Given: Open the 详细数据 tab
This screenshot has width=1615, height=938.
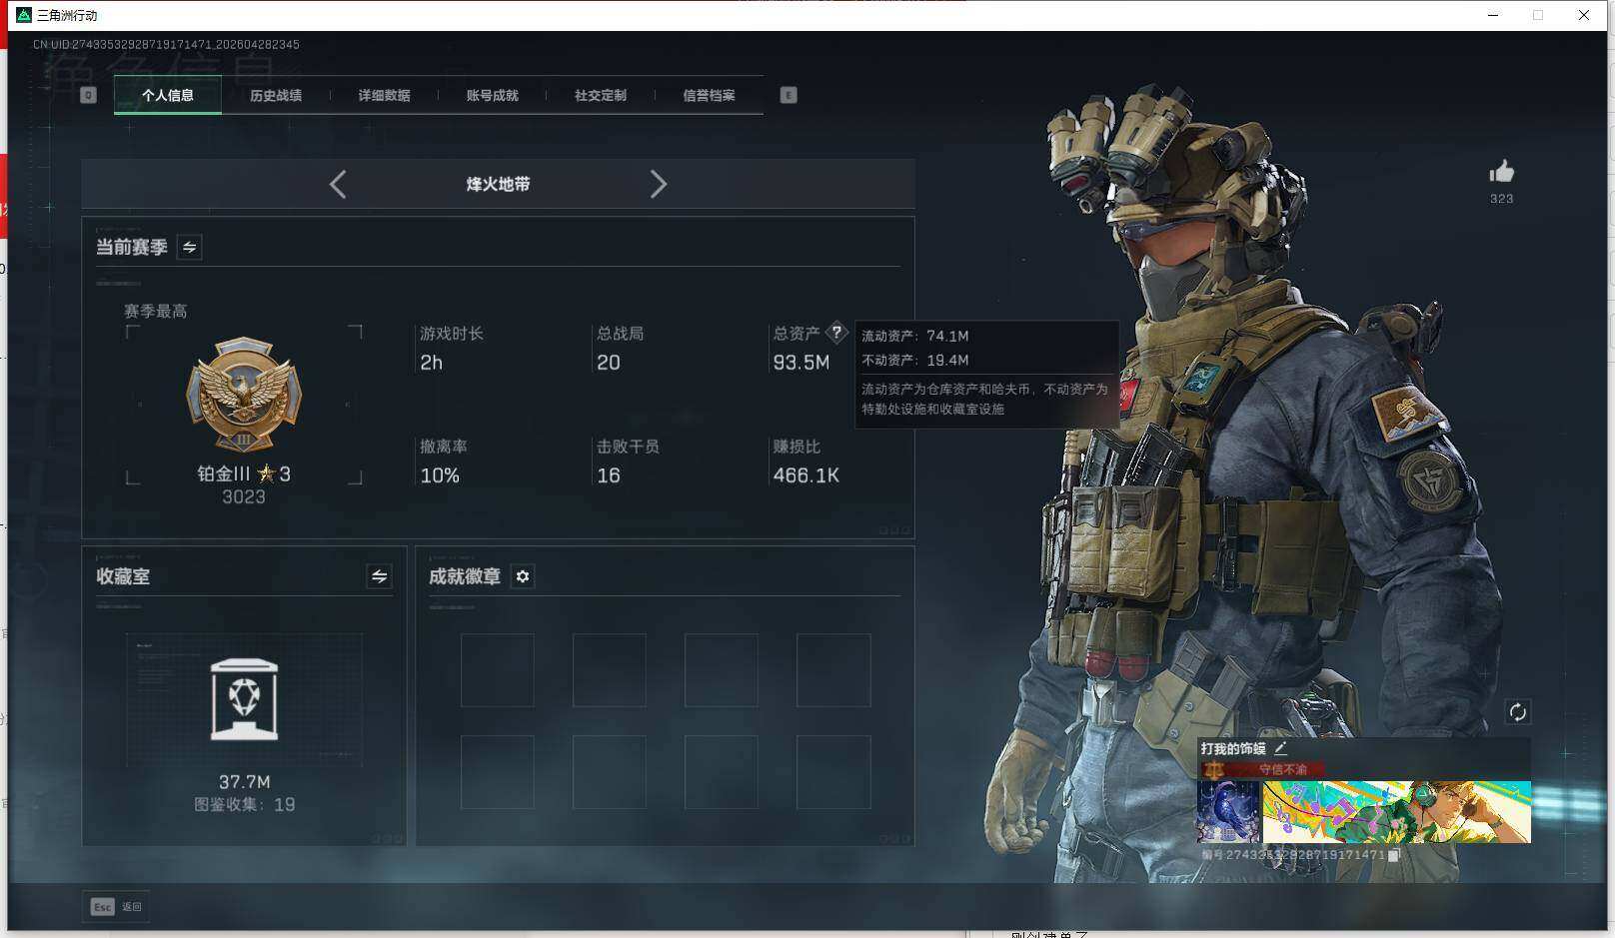Looking at the screenshot, I should click(x=385, y=96).
